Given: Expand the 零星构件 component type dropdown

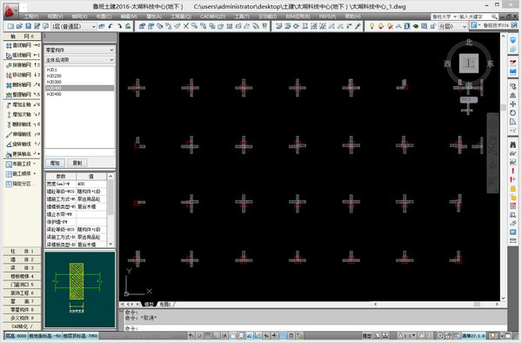Looking at the screenshot, I should click(x=79, y=50).
